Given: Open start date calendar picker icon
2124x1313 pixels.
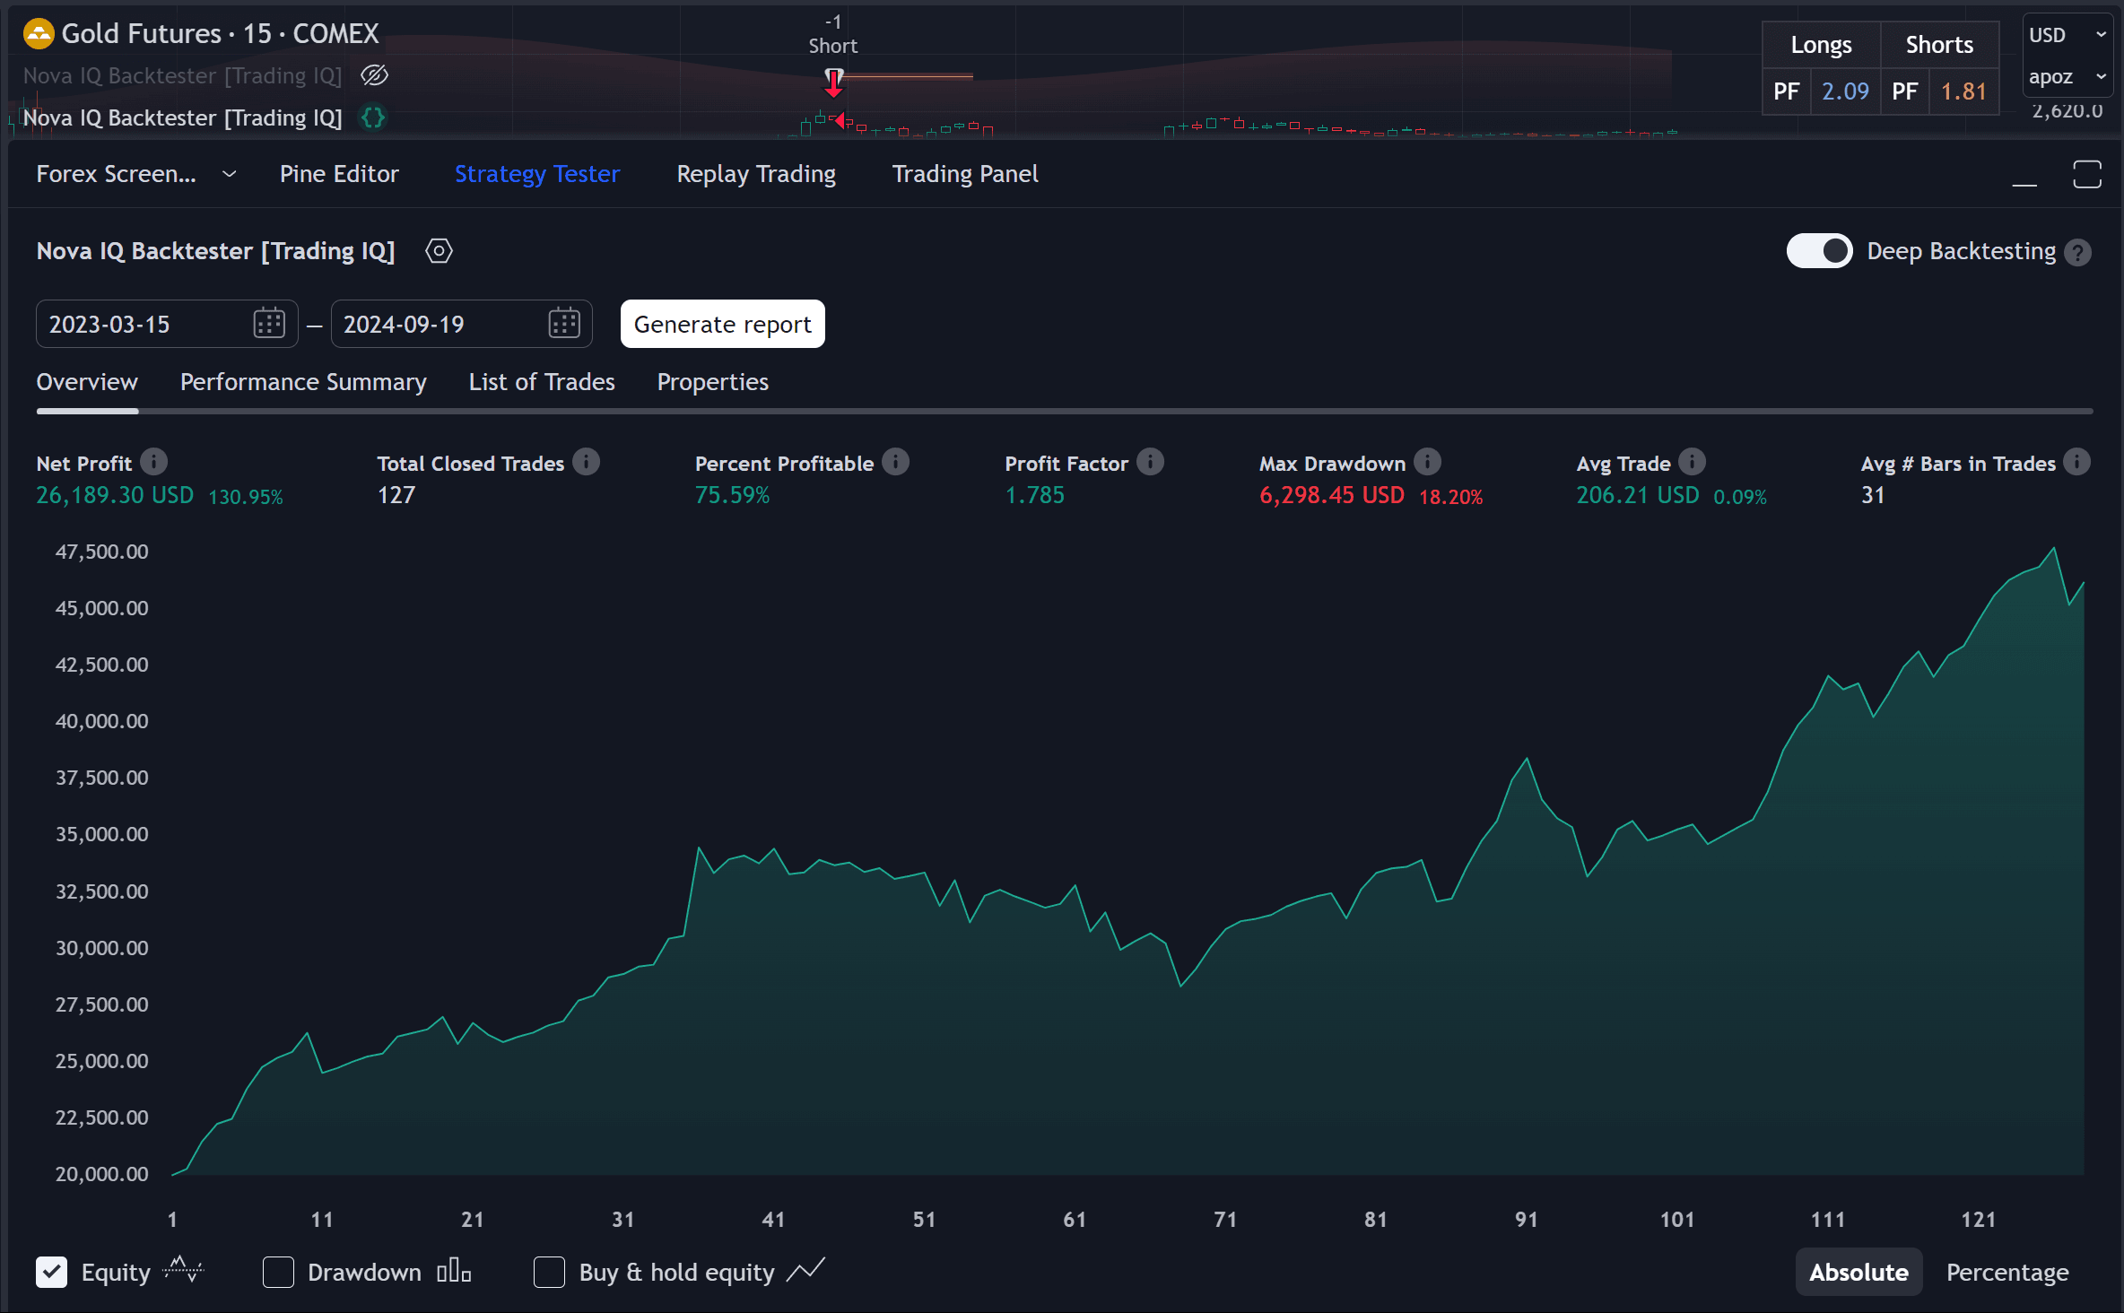Looking at the screenshot, I should [269, 324].
